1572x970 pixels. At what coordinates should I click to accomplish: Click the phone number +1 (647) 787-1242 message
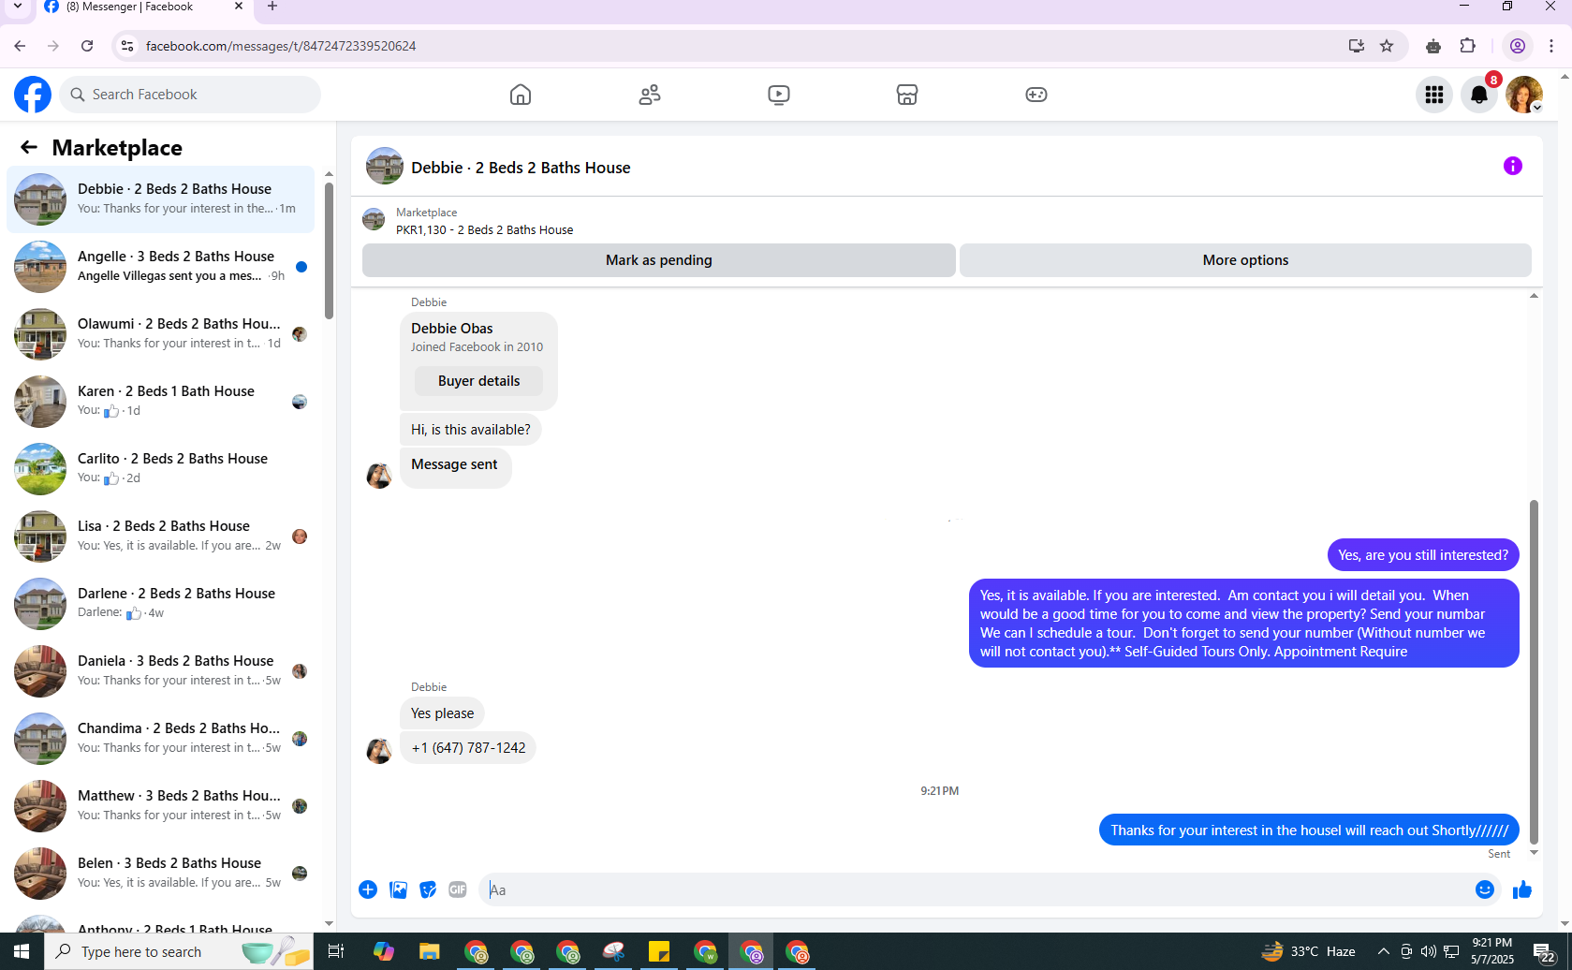click(x=468, y=747)
